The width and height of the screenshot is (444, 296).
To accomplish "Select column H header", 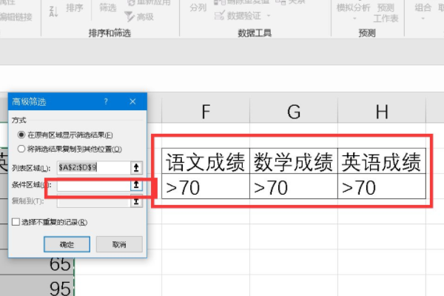I will [382, 111].
